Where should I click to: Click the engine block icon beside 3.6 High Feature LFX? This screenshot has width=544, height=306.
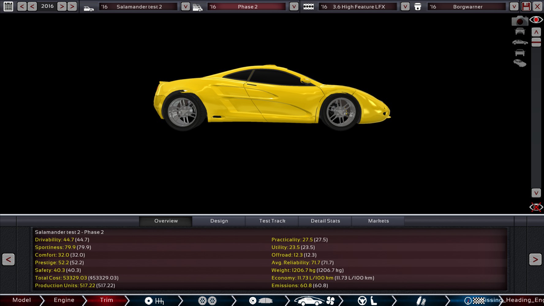pos(308,7)
